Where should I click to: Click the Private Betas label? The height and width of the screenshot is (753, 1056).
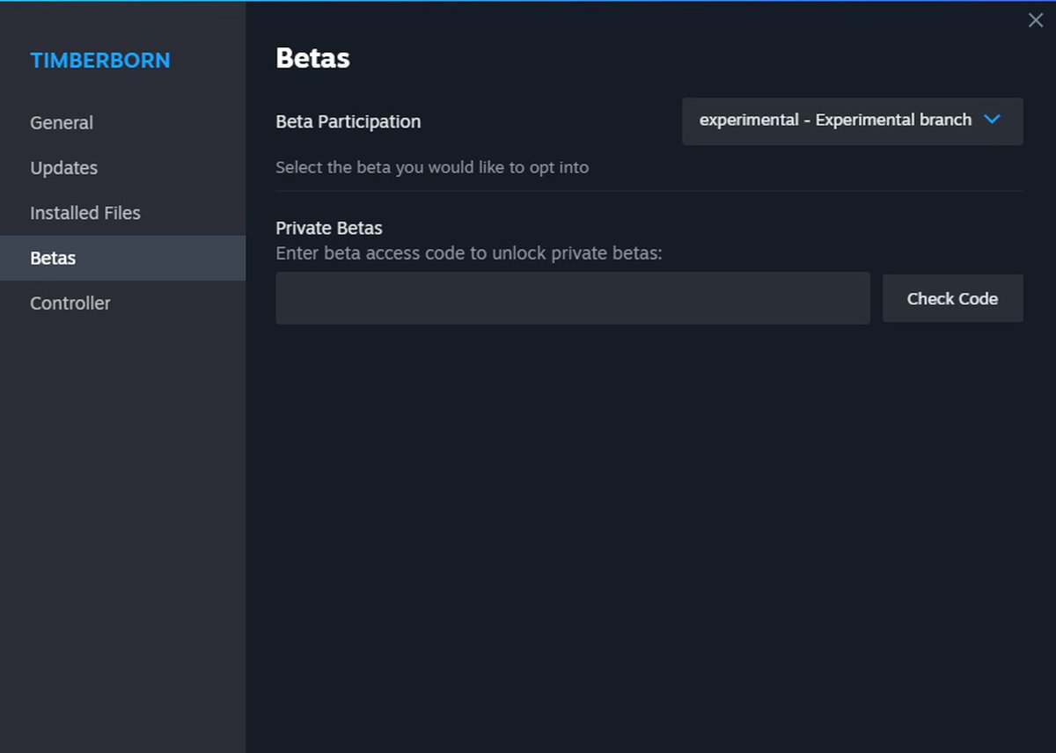click(329, 228)
